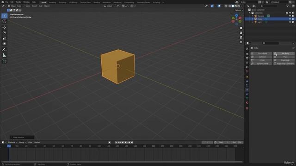
Task: Click the Rigid Body physics button
Action: 284,60
